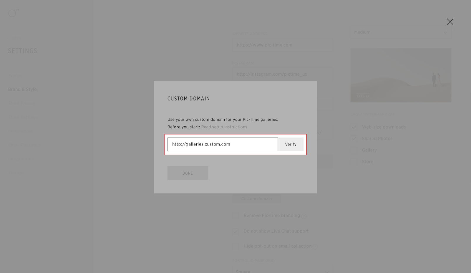Select Store Pricing in the sidebar
The image size is (471, 273).
pyautogui.click(x=21, y=103)
